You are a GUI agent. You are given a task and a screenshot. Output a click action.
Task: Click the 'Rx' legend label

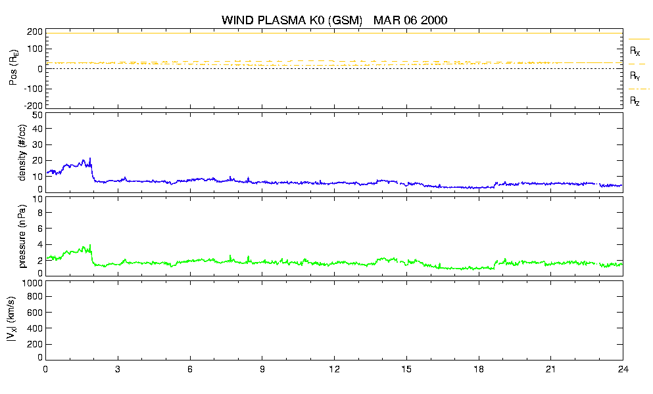pos(635,51)
